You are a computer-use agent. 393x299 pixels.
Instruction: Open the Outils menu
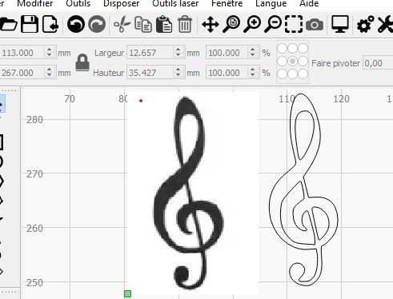pos(78,3)
